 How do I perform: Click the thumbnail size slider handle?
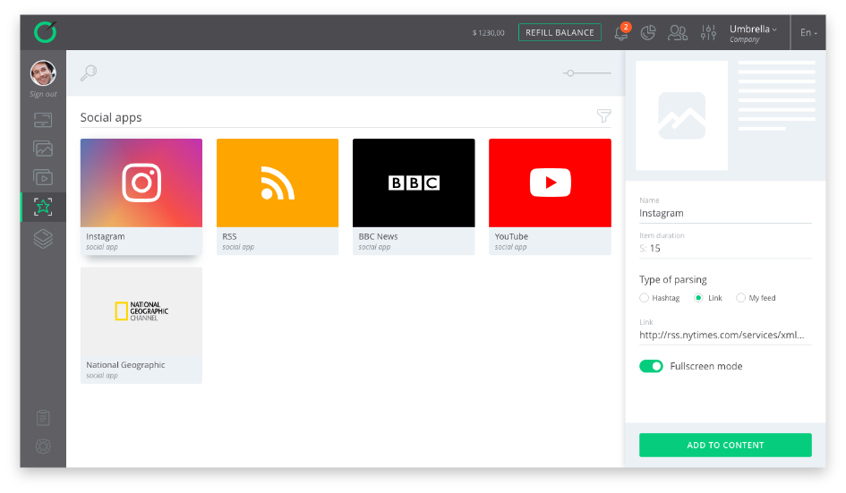pyautogui.click(x=569, y=73)
